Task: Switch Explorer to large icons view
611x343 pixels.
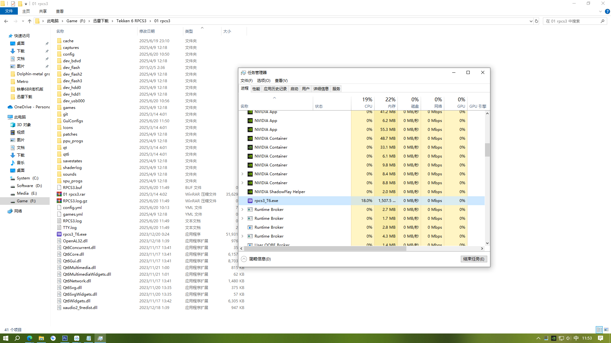Action: tap(606, 330)
